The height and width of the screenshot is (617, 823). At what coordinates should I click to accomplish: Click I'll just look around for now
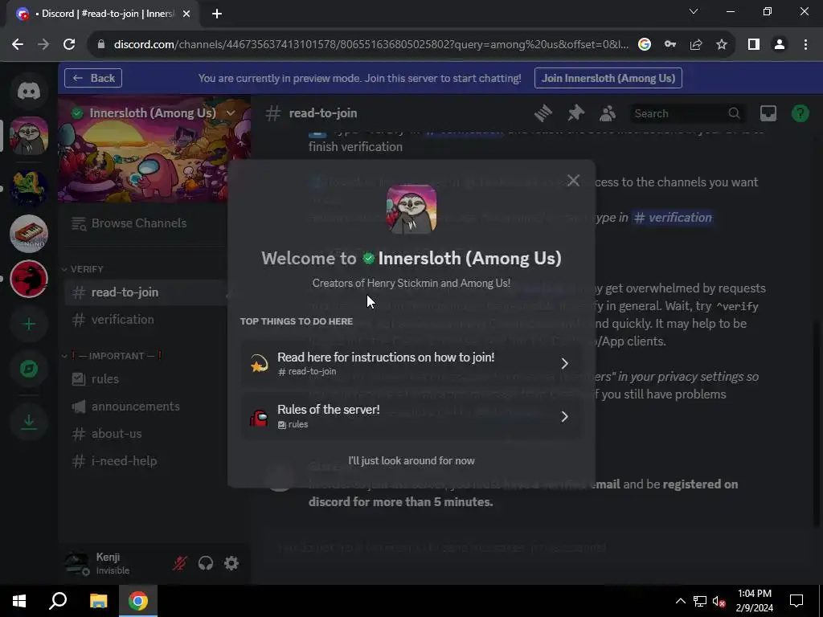pyautogui.click(x=411, y=460)
